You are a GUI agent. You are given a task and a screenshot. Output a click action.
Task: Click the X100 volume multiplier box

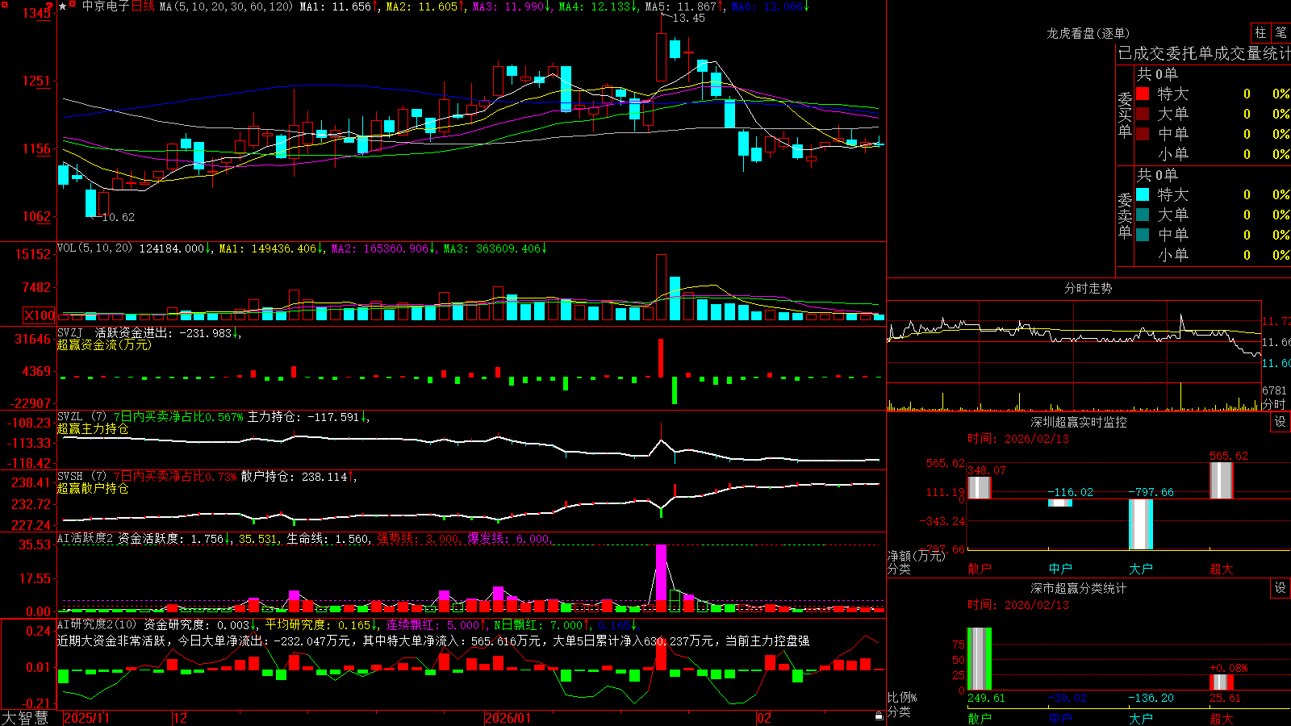tap(40, 315)
